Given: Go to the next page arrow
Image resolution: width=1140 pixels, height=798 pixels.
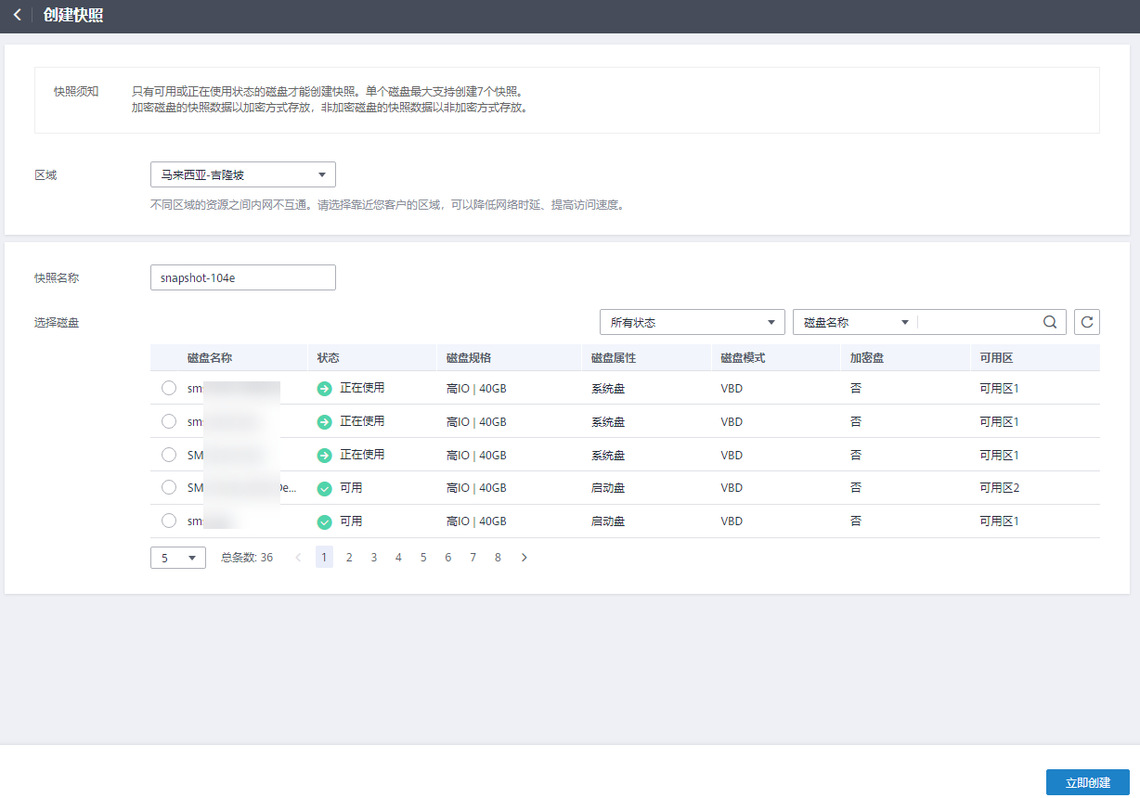Looking at the screenshot, I should pos(524,558).
